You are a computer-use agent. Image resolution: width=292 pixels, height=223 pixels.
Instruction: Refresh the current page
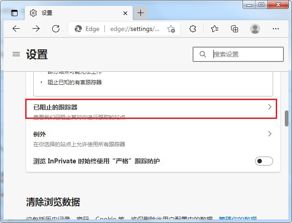(56, 29)
